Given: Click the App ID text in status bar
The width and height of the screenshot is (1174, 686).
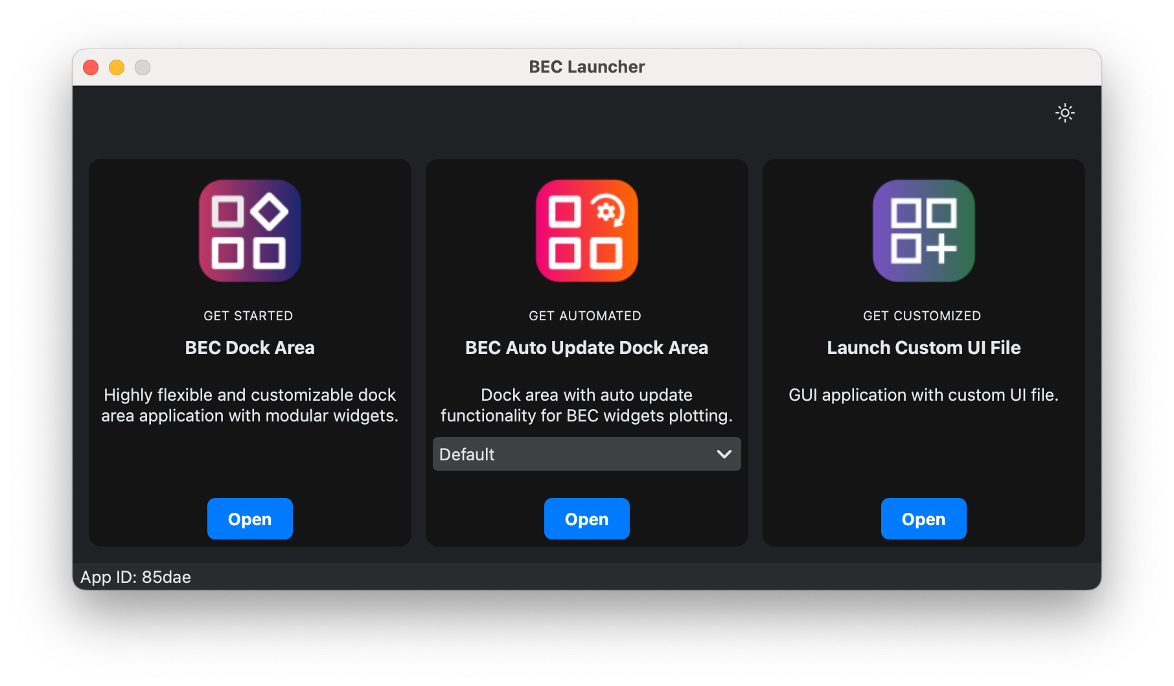Looking at the screenshot, I should point(135,577).
